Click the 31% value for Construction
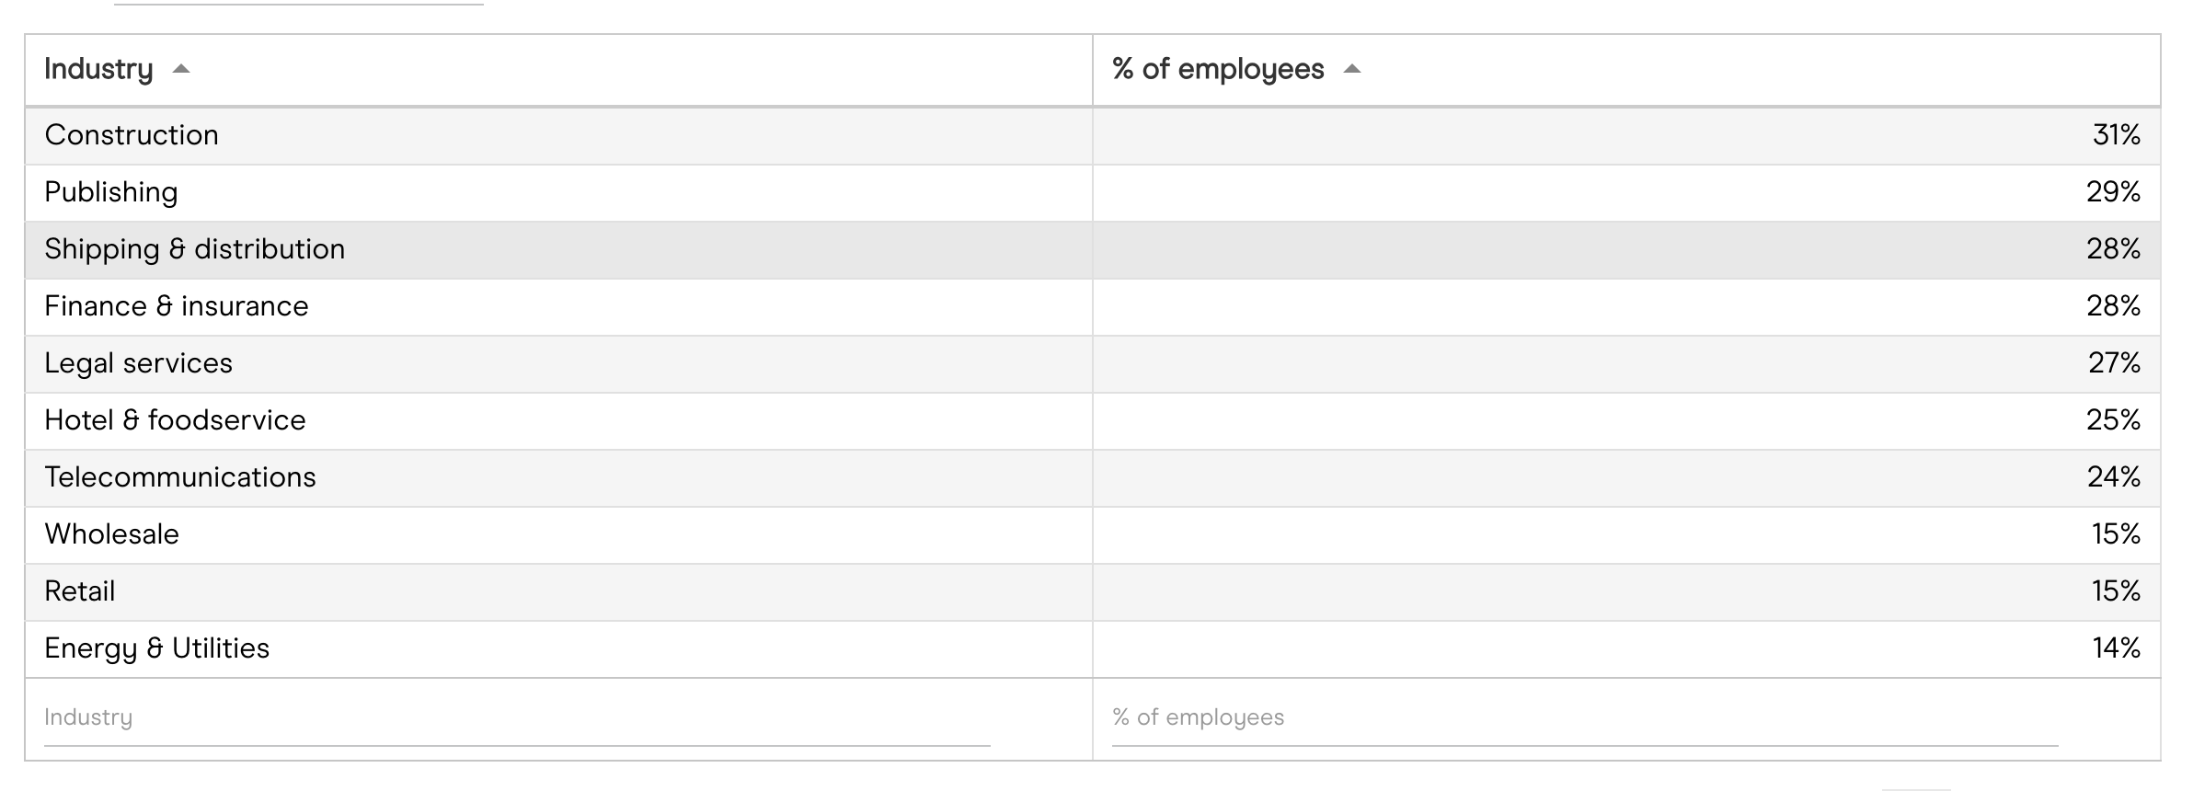Image resolution: width=2193 pixels, height=791 pixels. coord(2116,135)
